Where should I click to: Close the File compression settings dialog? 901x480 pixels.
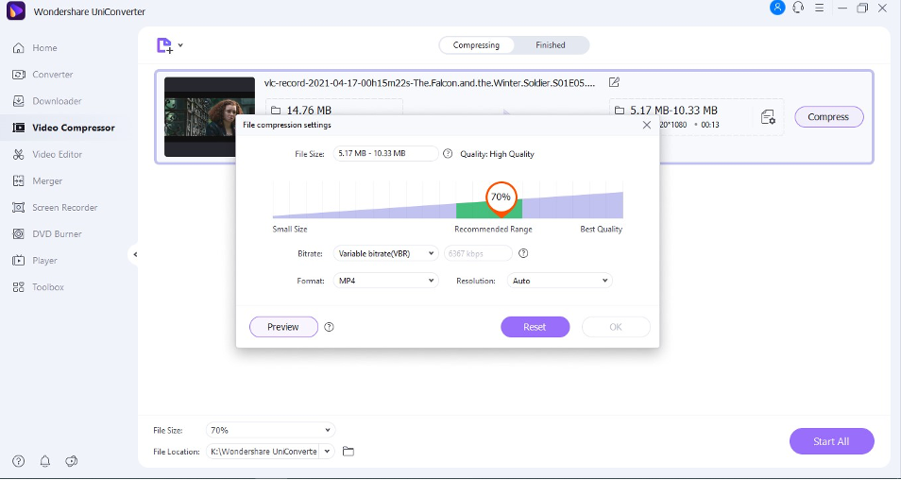click(x=646, y=125)
